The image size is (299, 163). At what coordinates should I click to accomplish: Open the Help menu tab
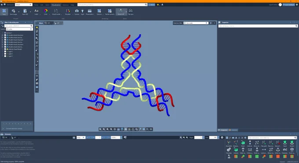pos(72,5)
